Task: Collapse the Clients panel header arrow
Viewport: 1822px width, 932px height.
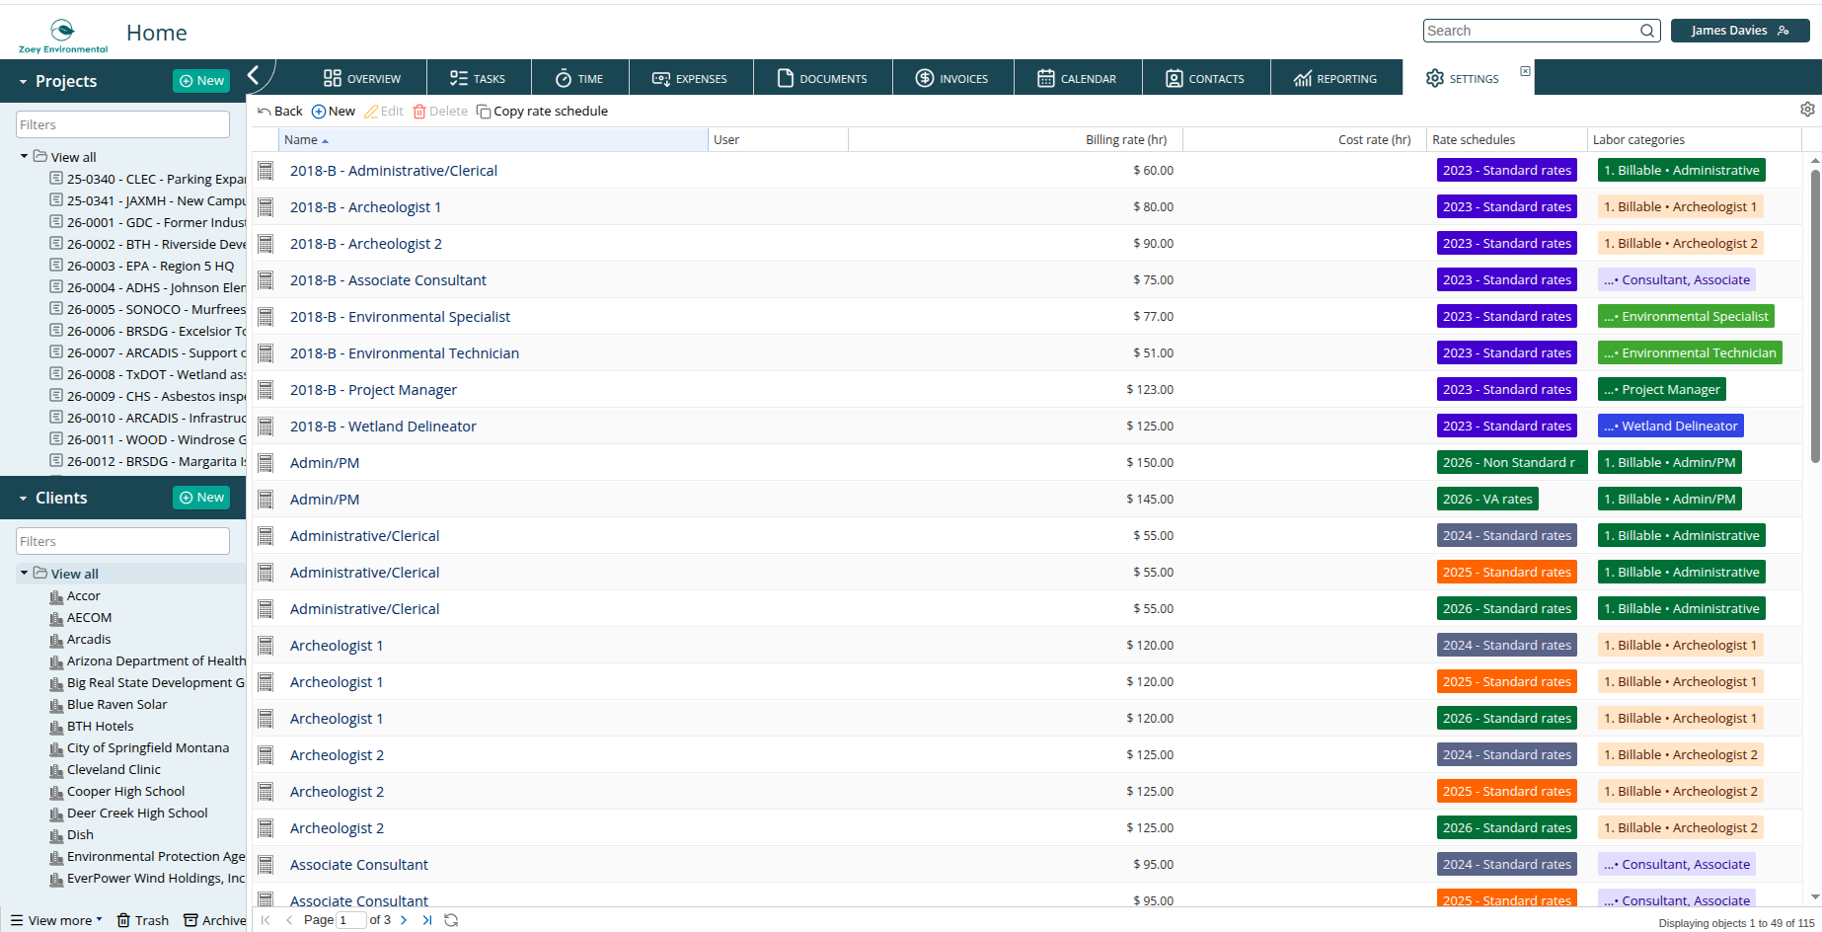Action: (23, 499)
